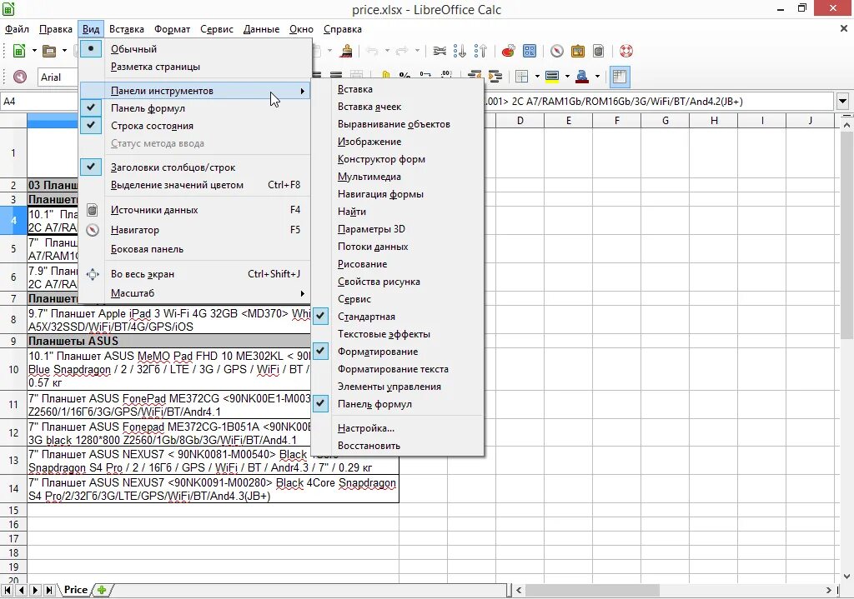The image size is (854, 599).
Task: Click the Clone Formatting paintbrush icon
Action: click(347, 50)
